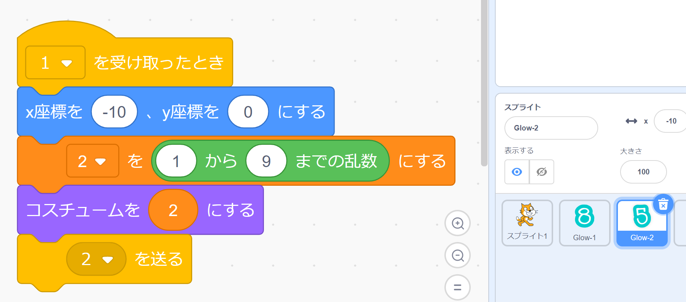
Task: Open the variable dropdown in set block
Action: pos(92,161)
